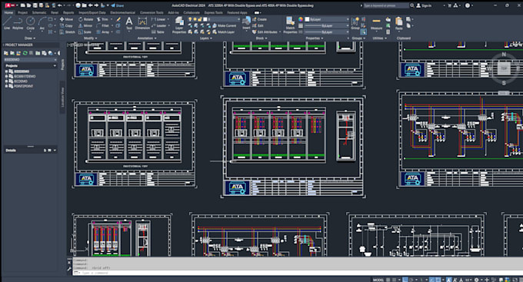Expand the first project tree node
The image size is (523, 282).
[x=6, y=71]
